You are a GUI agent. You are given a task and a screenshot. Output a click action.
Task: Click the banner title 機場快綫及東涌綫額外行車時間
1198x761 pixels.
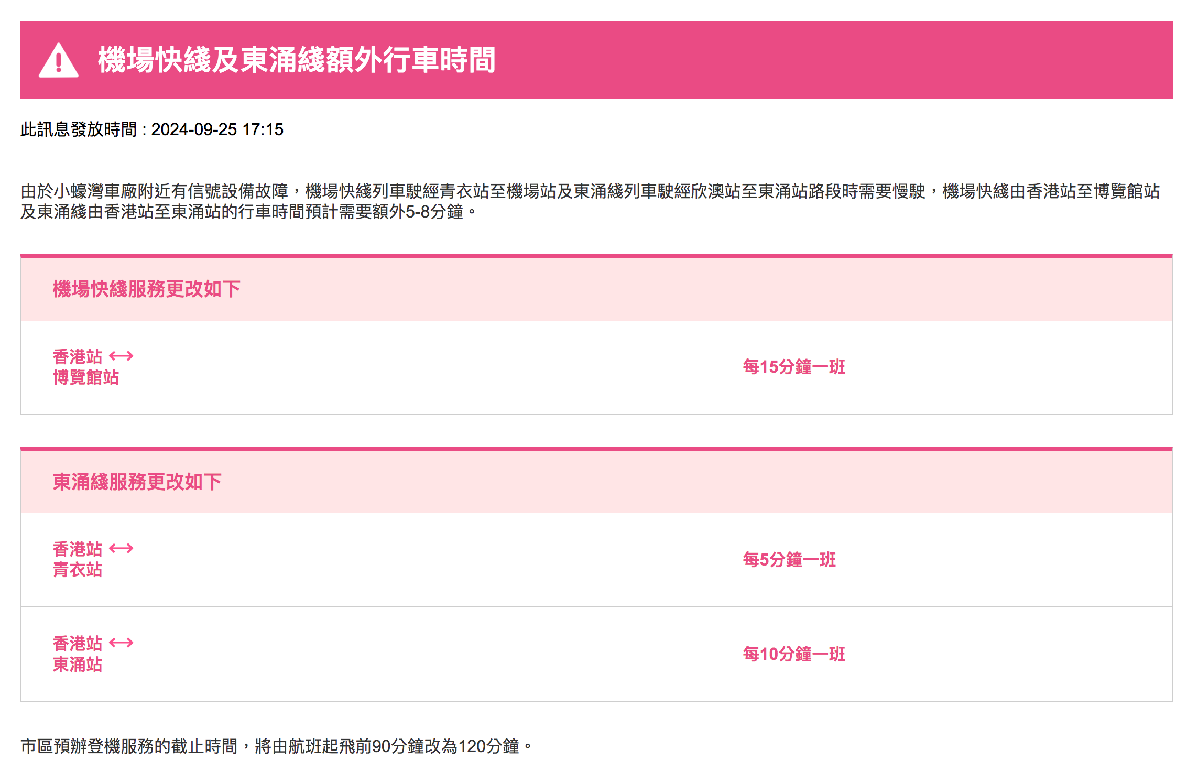coord(296,60)
